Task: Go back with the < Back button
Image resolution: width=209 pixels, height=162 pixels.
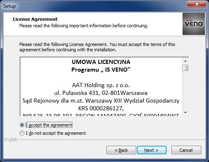Action: click(x=121, y=150)
